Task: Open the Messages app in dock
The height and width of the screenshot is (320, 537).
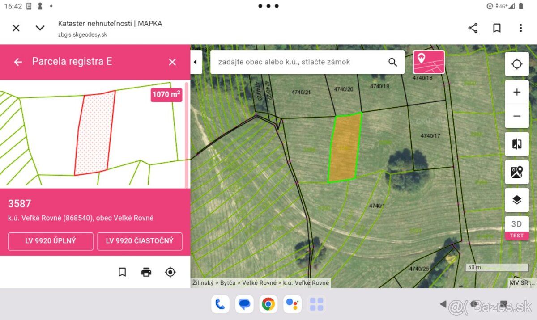Action: 244,304
